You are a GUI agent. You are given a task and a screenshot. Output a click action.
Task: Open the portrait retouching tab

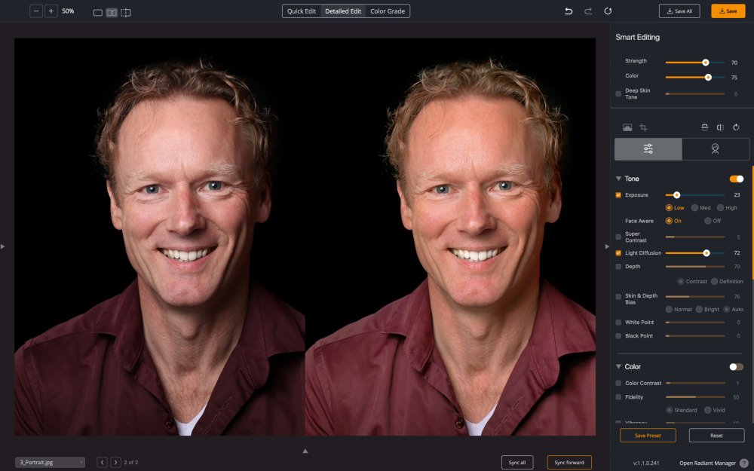715,149
